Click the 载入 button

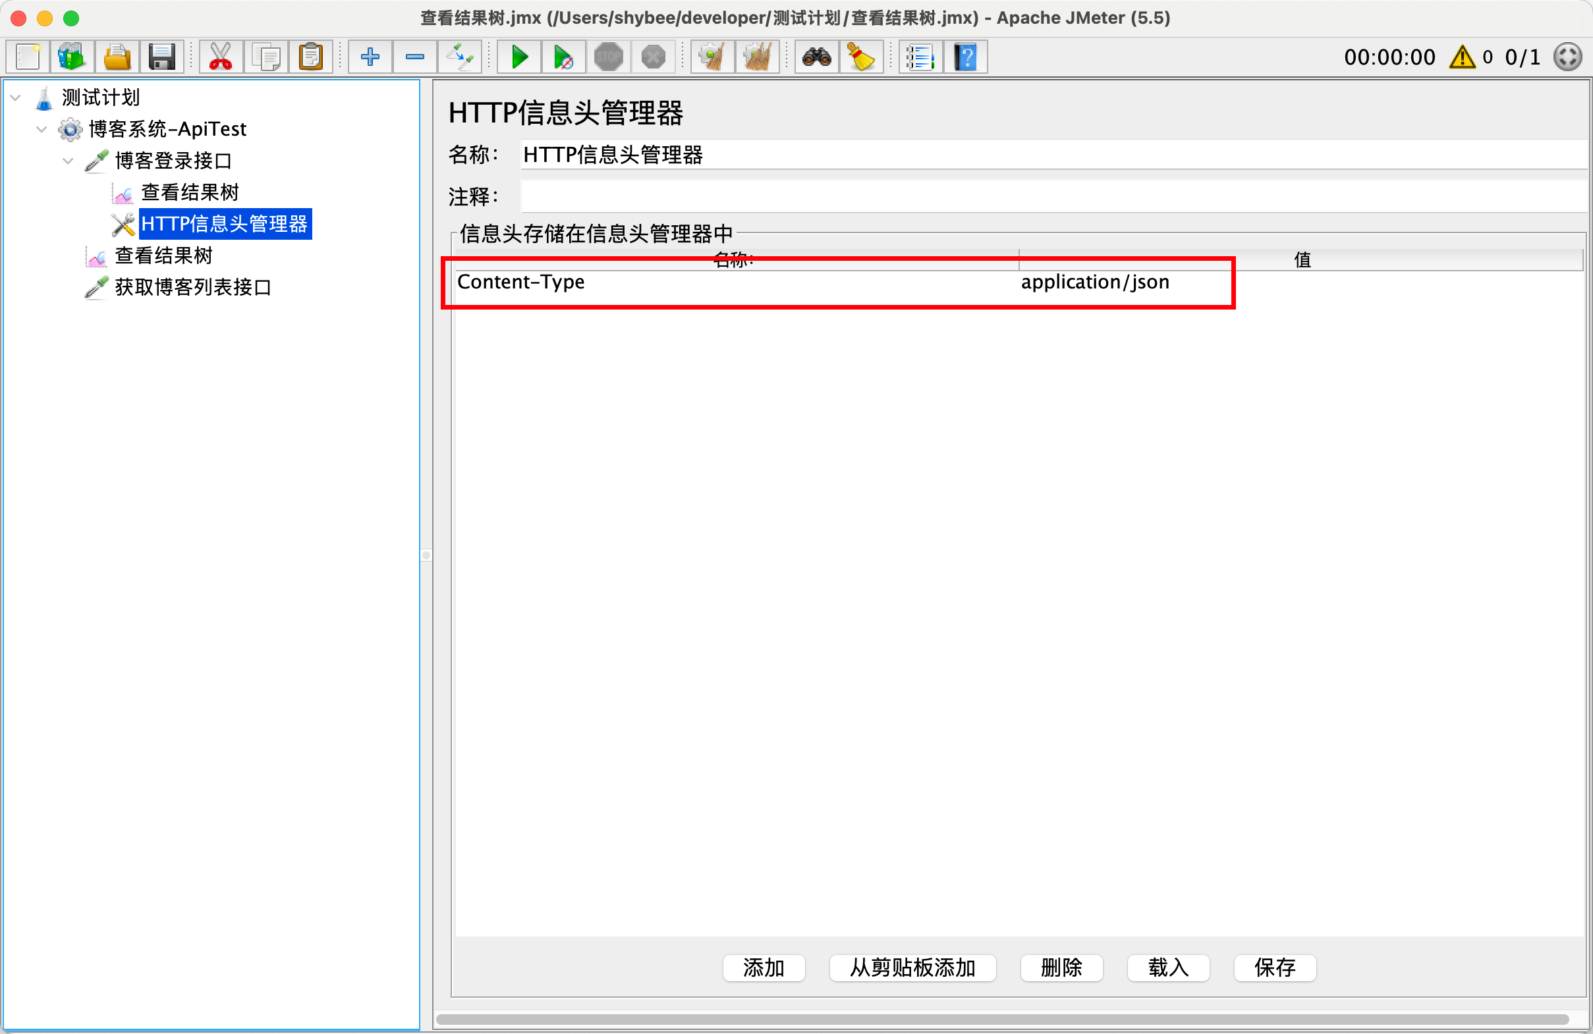[x=1168, y=967]
